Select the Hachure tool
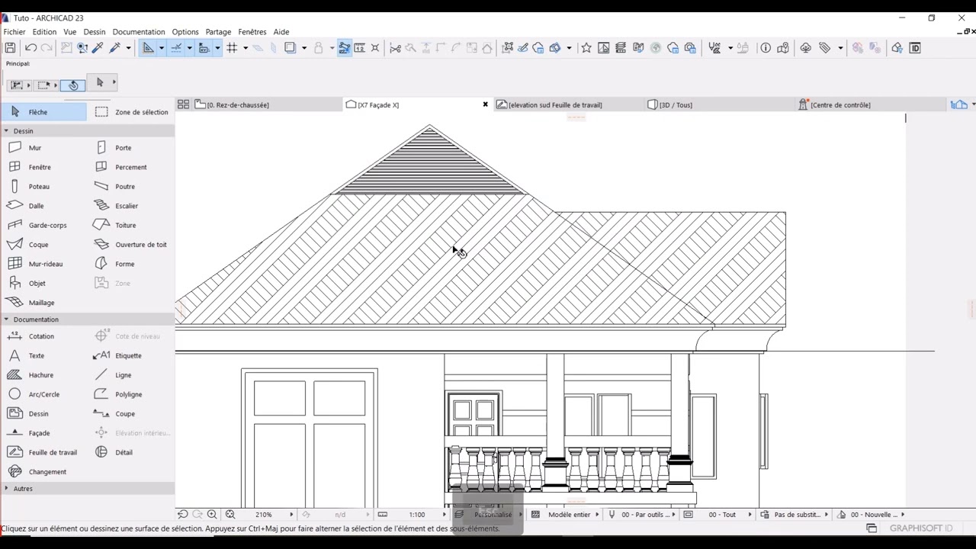Screen dimensions: 976x549 point(43,375)
